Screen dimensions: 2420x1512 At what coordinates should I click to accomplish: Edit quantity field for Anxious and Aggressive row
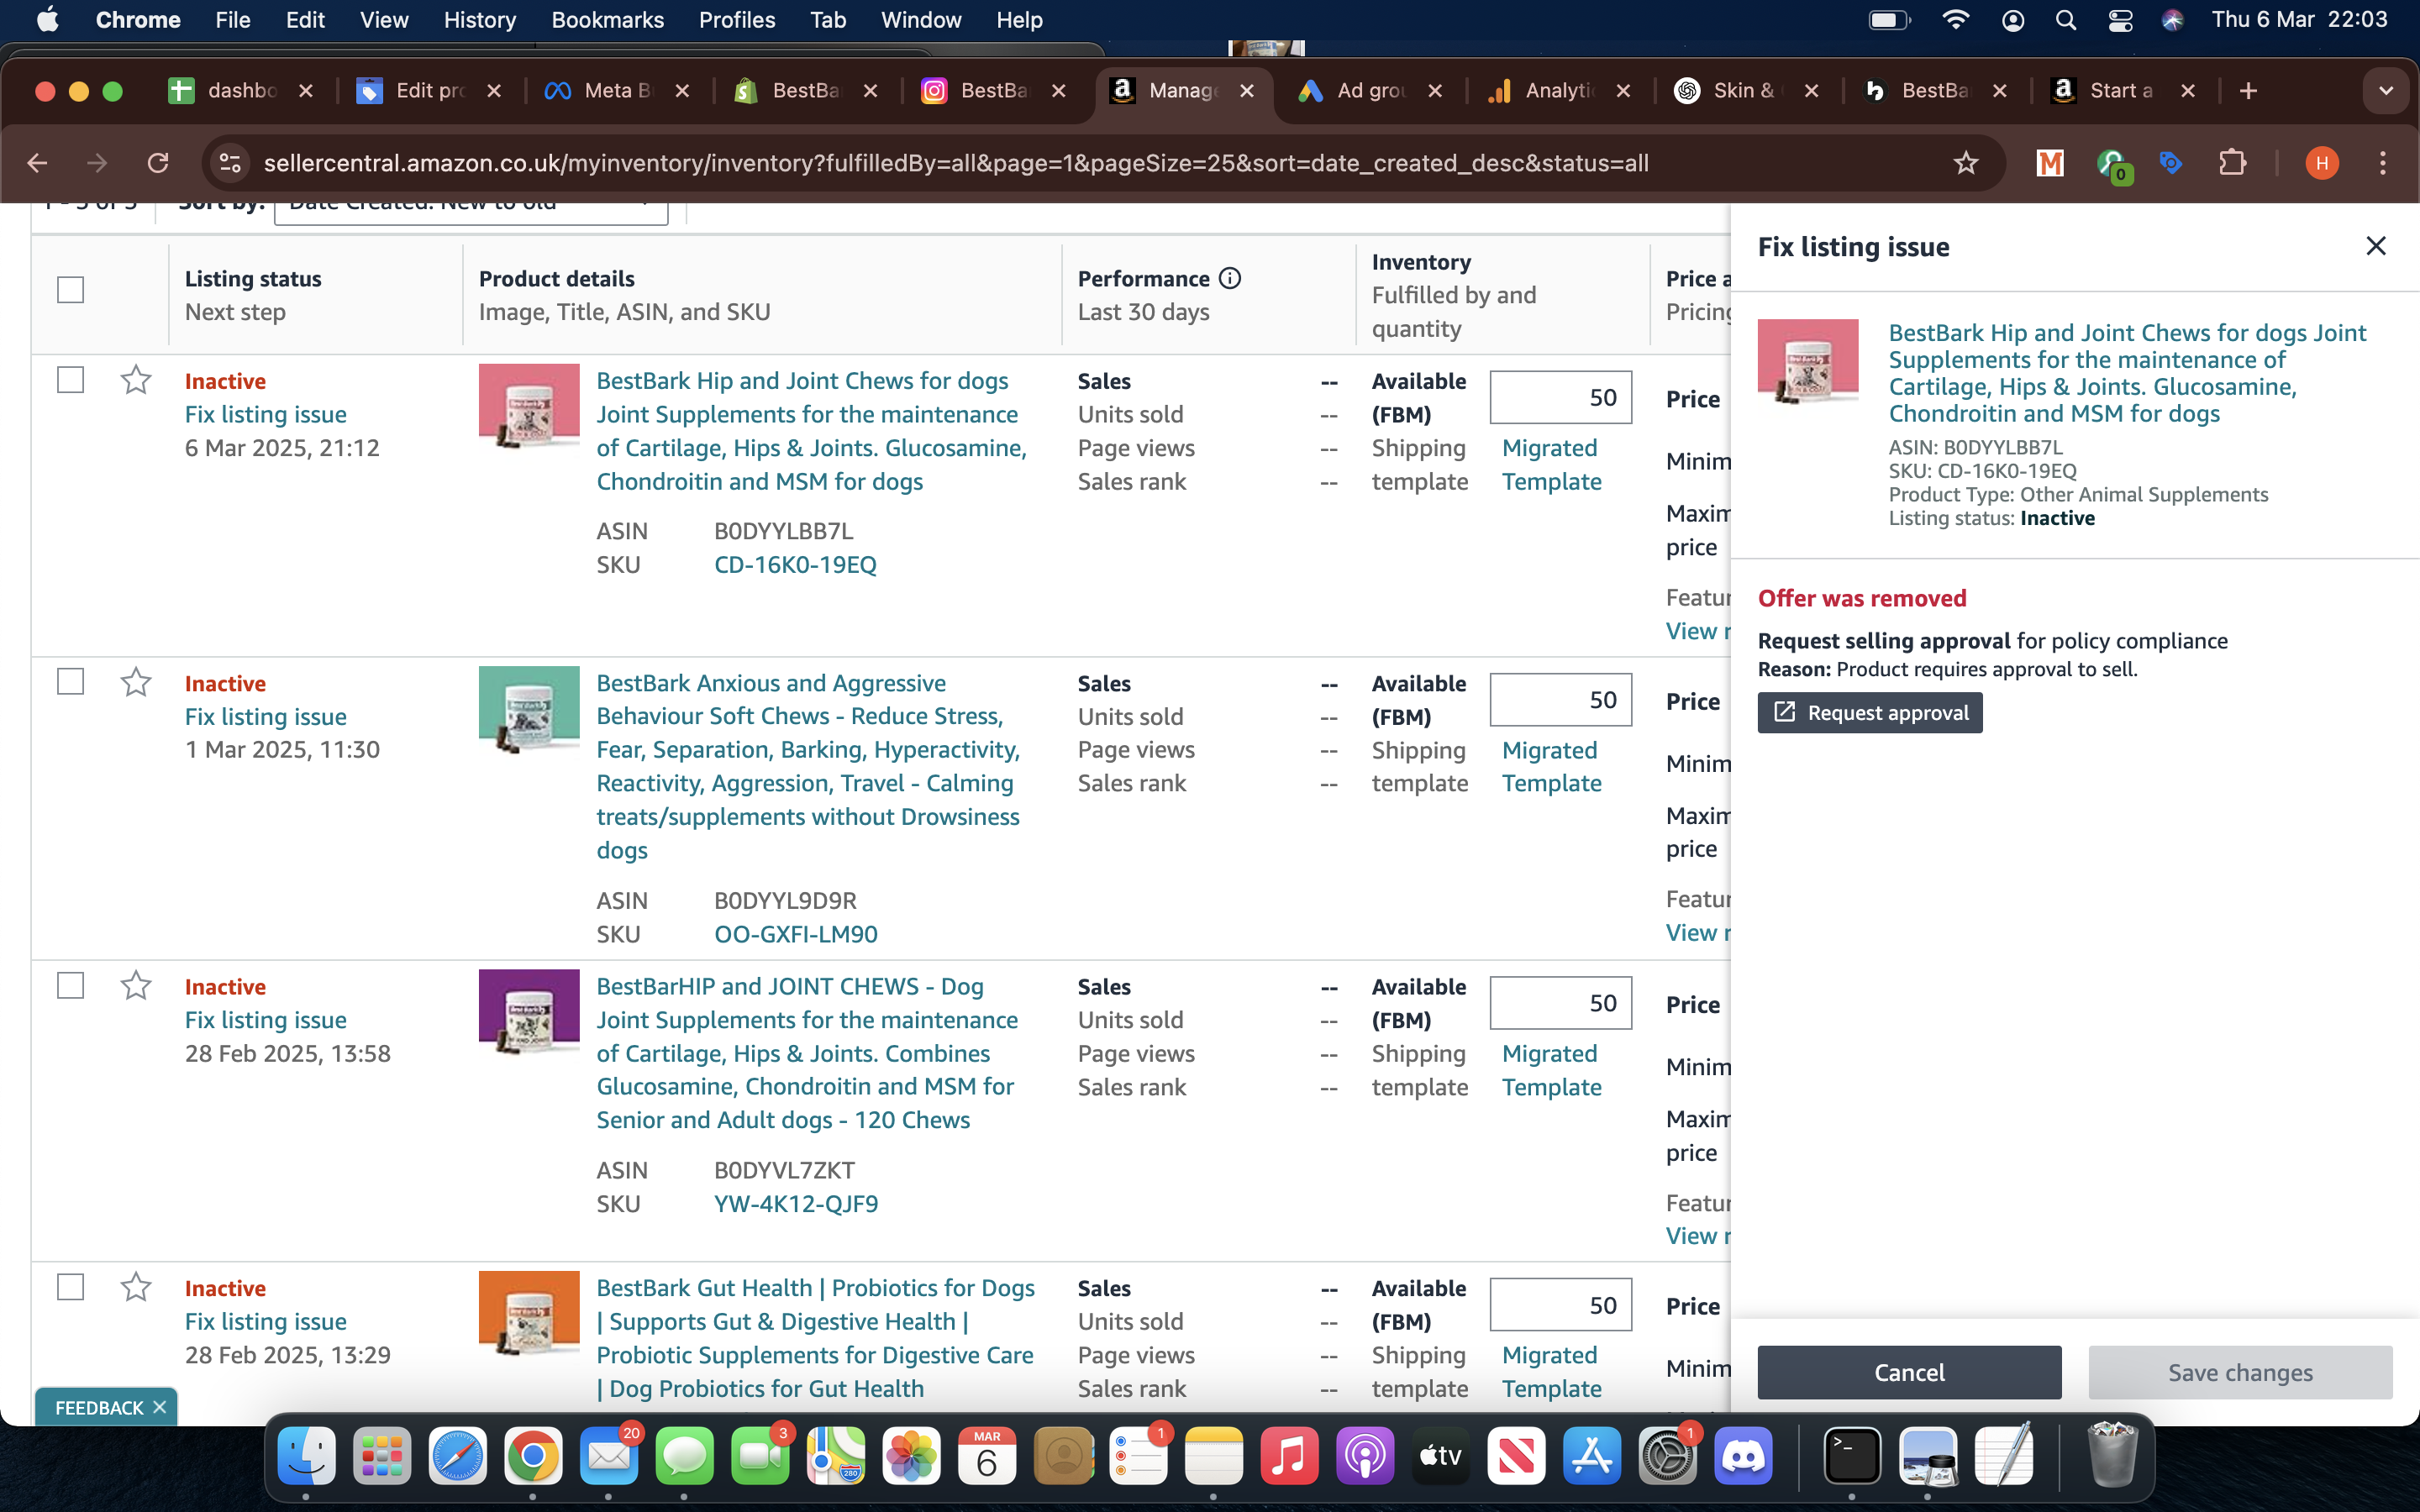(1560, 699)
